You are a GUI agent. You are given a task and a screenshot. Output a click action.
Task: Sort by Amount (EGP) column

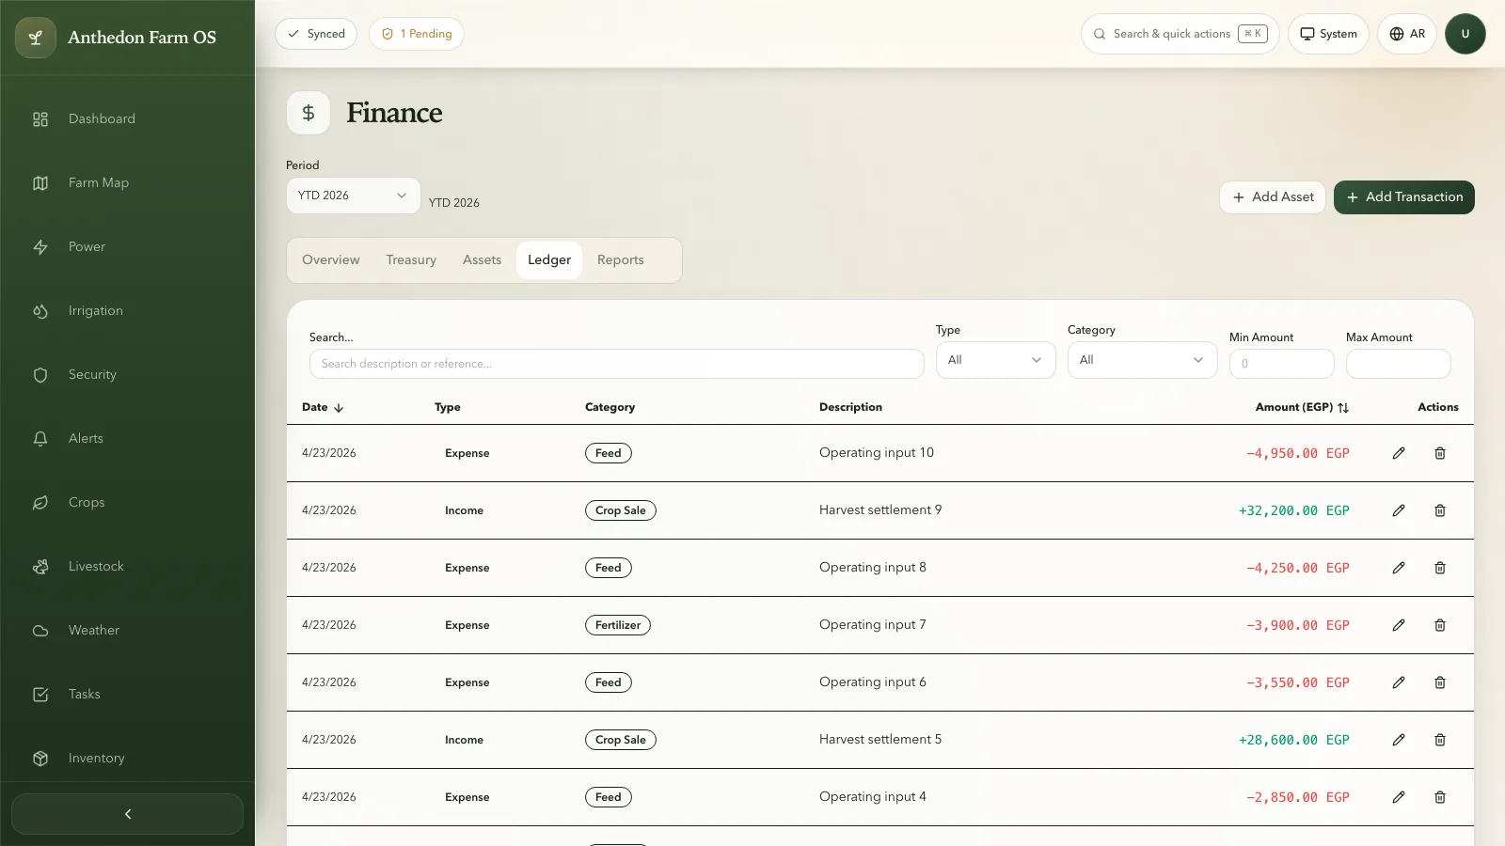click(1303, 407)
